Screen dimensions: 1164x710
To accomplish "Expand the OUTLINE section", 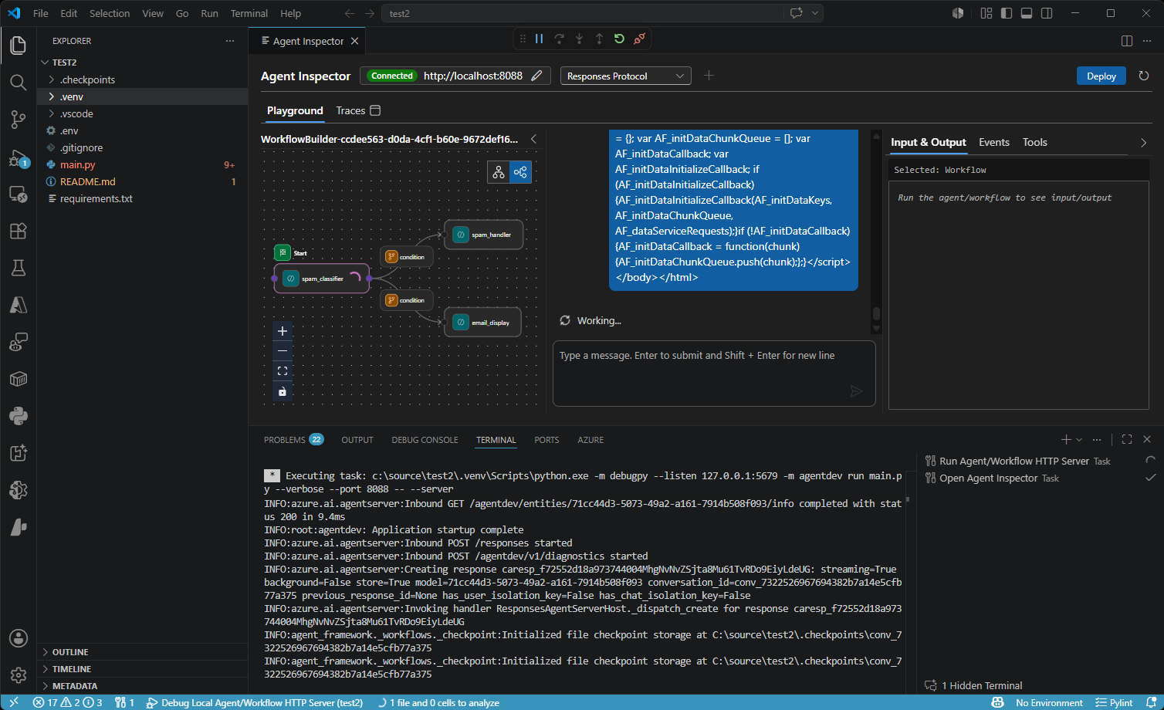I will pos(143,652).
